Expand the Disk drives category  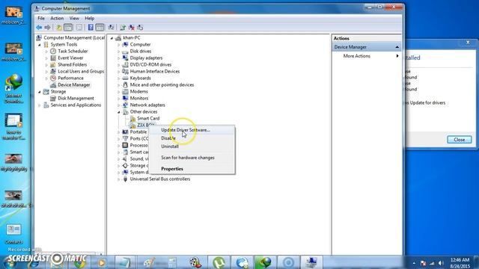pos(118,52)
